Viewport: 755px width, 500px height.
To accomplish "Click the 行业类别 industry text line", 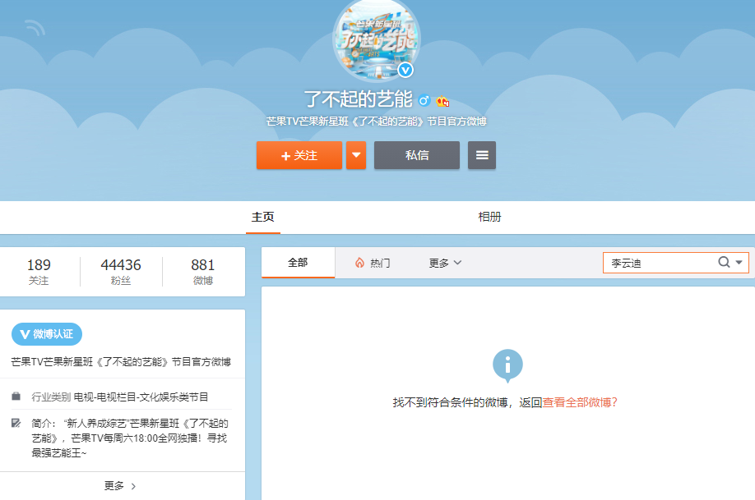I will (x=120, y=397).
